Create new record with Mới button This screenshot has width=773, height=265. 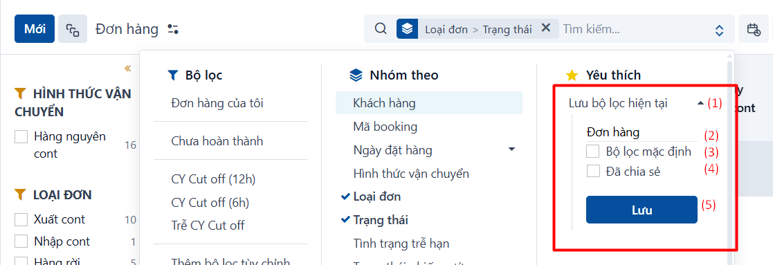pos(35,29)
